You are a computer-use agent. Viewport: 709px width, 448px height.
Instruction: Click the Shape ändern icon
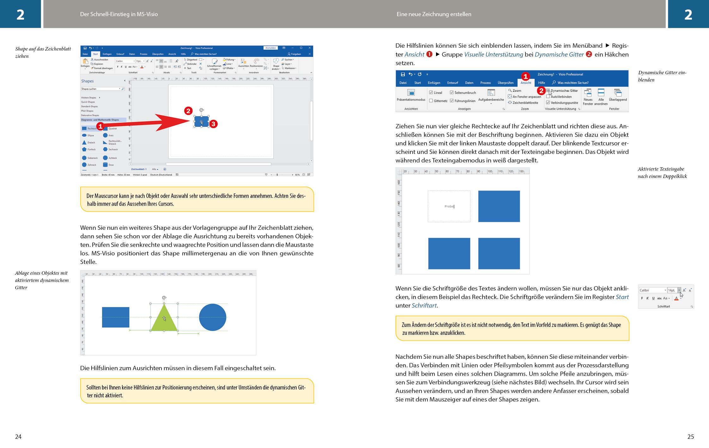(276, 61)
